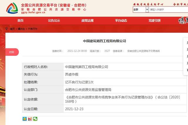Click the 曝光台 banner on nav bar right

pos(183,21)
